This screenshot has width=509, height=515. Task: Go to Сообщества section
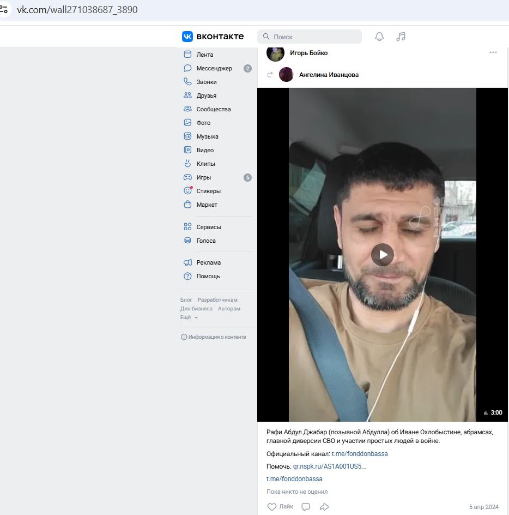click(x=214, y=109)
